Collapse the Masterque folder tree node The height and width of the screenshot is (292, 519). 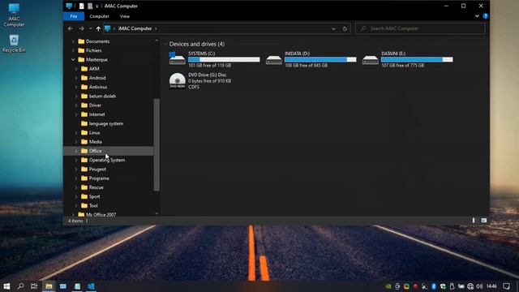[x=73, y=59]
